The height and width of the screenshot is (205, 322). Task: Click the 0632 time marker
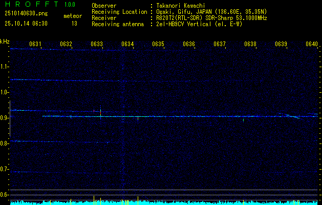point(66,44)
